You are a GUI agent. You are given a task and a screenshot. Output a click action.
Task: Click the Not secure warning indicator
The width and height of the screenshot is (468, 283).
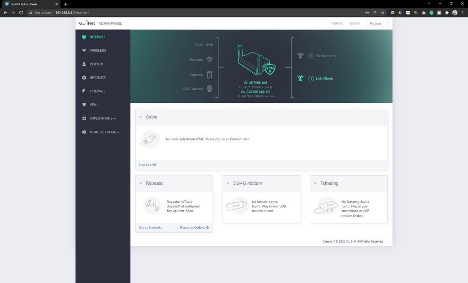pyautogui.click(x=40, y=13)
